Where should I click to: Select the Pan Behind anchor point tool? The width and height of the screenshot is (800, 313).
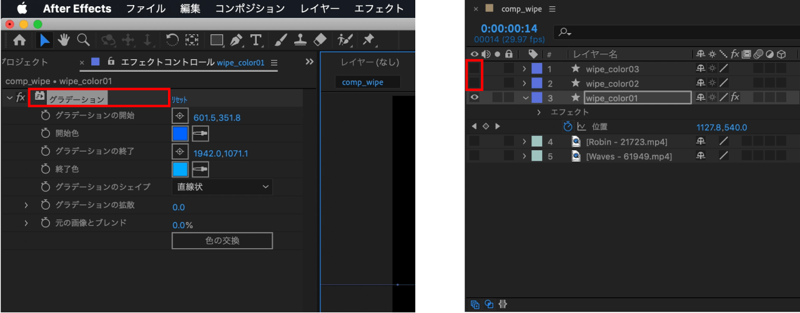192,41
